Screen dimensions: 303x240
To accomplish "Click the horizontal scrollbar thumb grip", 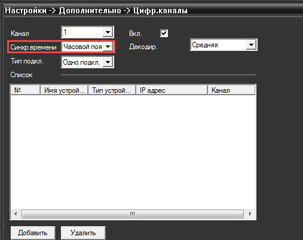I will pyautogui.click(x=133, y=214).
